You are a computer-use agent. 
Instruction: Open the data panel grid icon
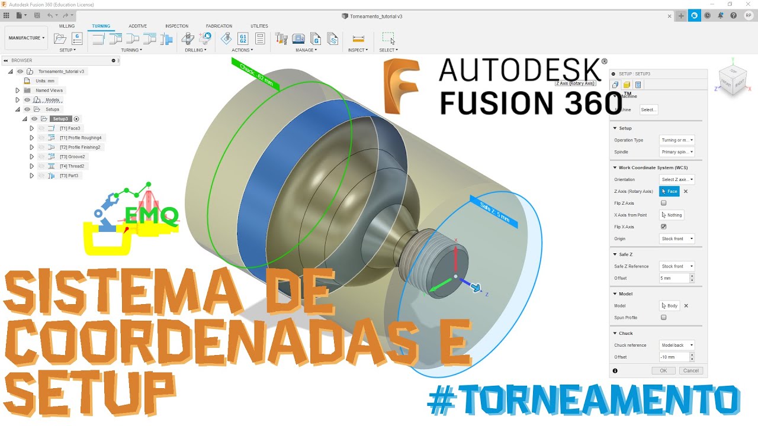pyautogui.click(x=6, y=15)
